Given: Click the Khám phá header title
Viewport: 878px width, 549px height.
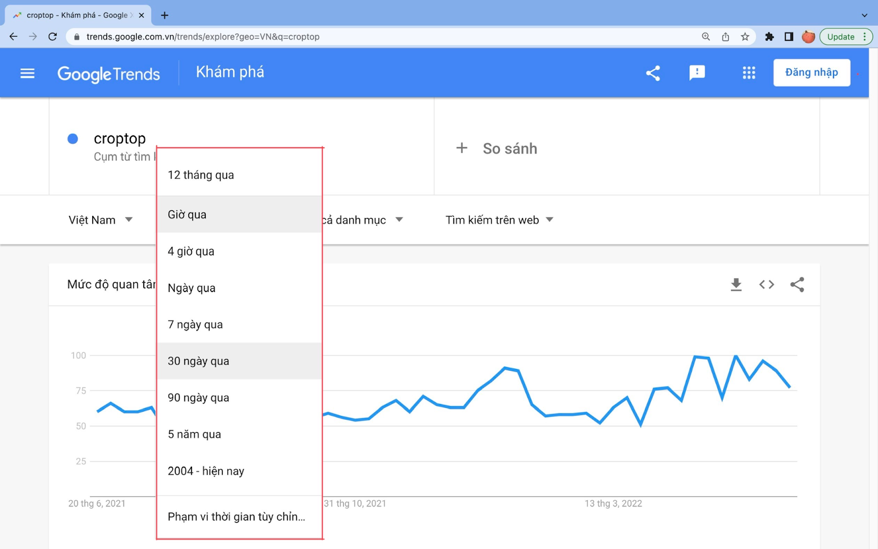Looking at the screenshot, I should (230, 72).
